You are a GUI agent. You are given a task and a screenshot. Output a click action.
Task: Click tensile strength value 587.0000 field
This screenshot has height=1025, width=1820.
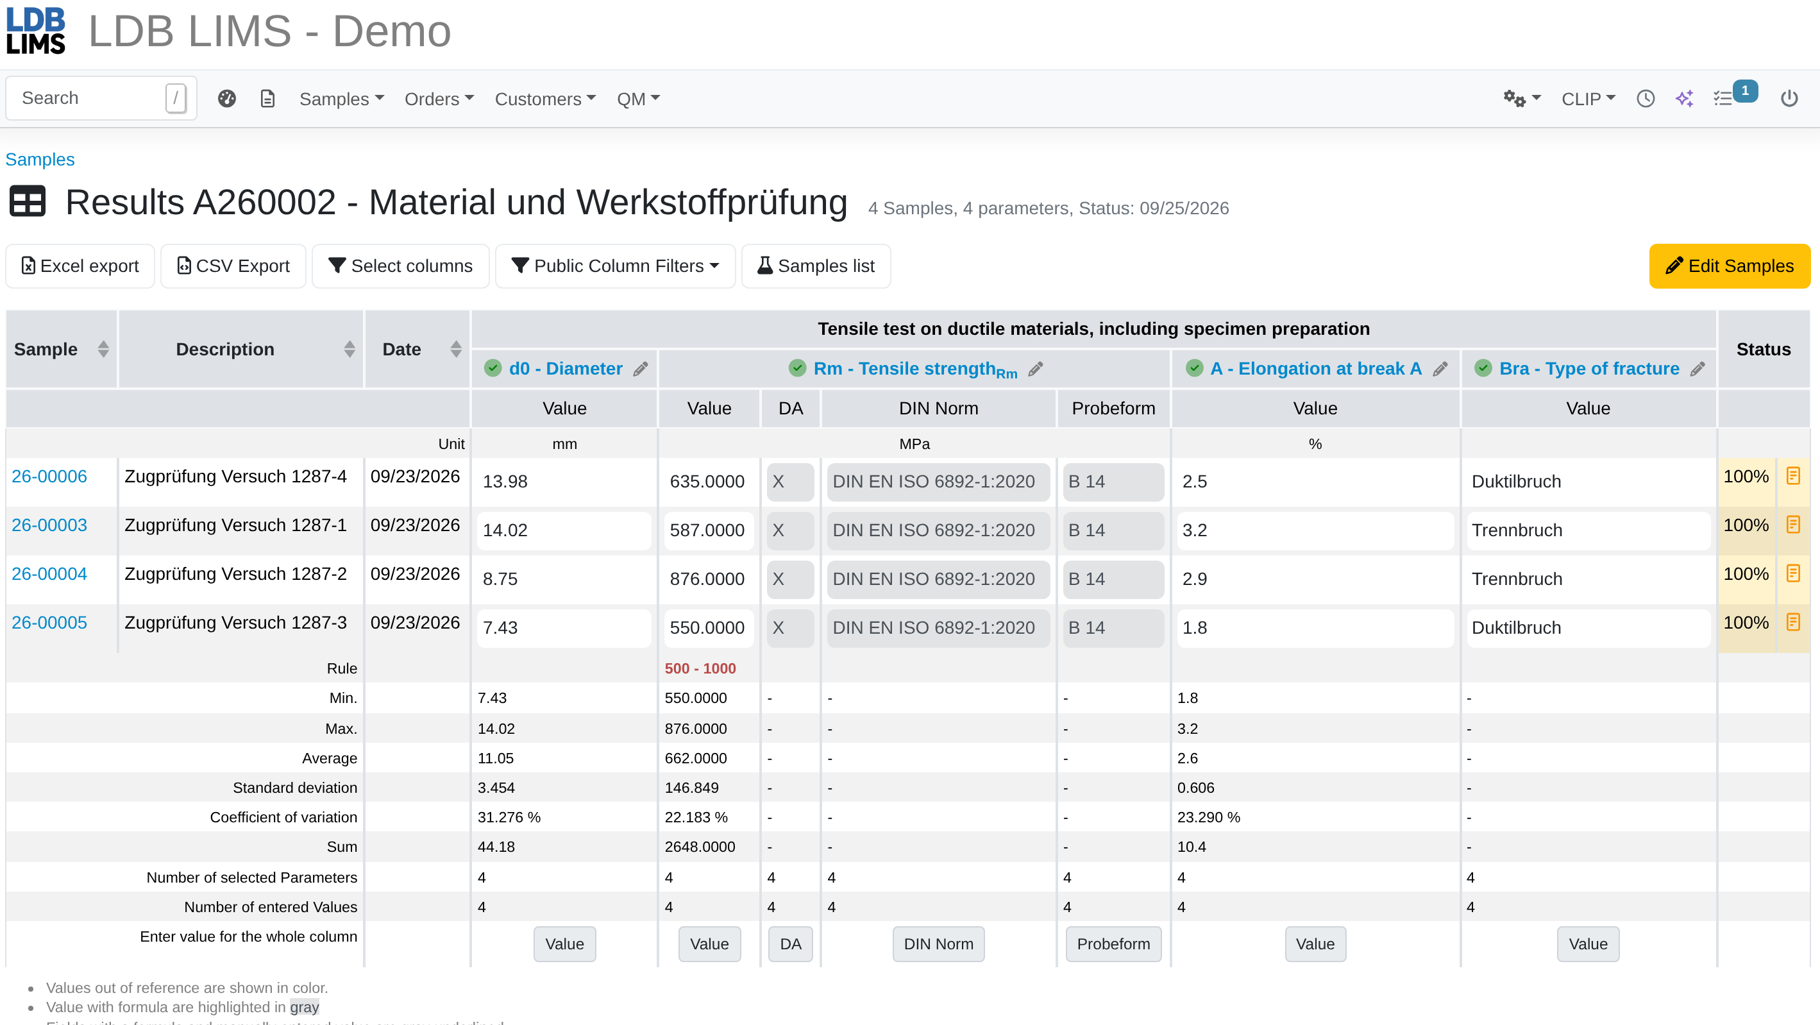tap(709, 530)
